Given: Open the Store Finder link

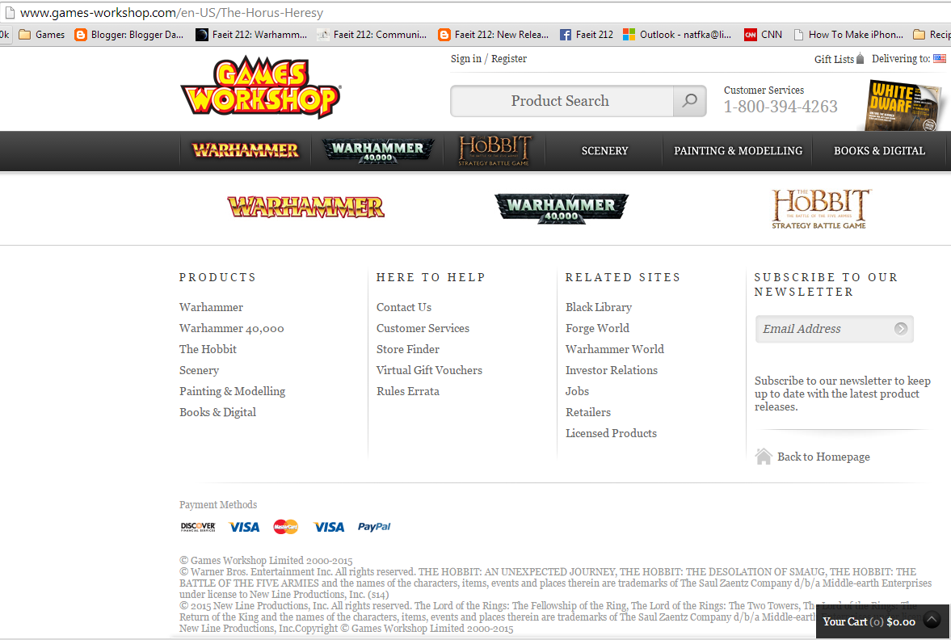Looking at the screenshot, I should coord(407,349).
